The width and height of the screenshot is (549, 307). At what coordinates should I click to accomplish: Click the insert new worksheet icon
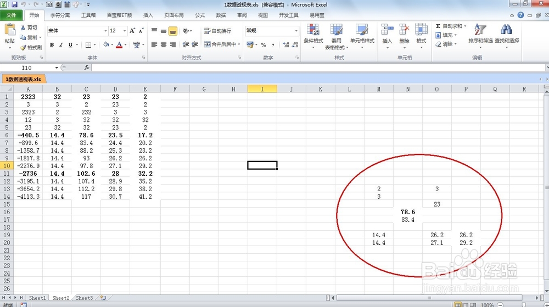[x=103, y=298]
